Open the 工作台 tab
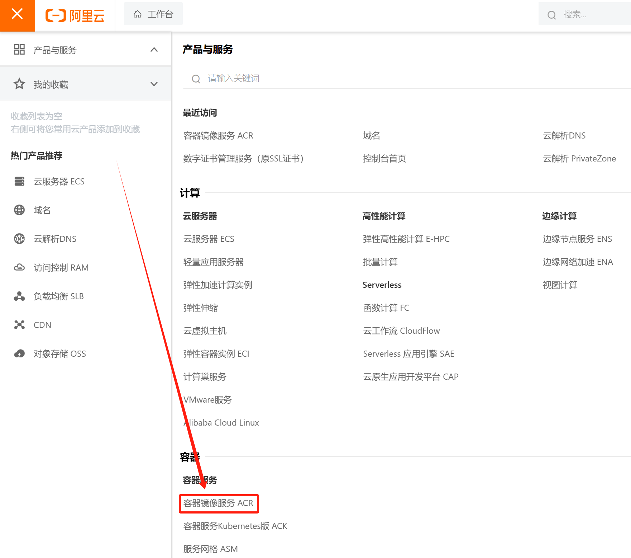Screen dimensions: 631x558 pos(153,14)
